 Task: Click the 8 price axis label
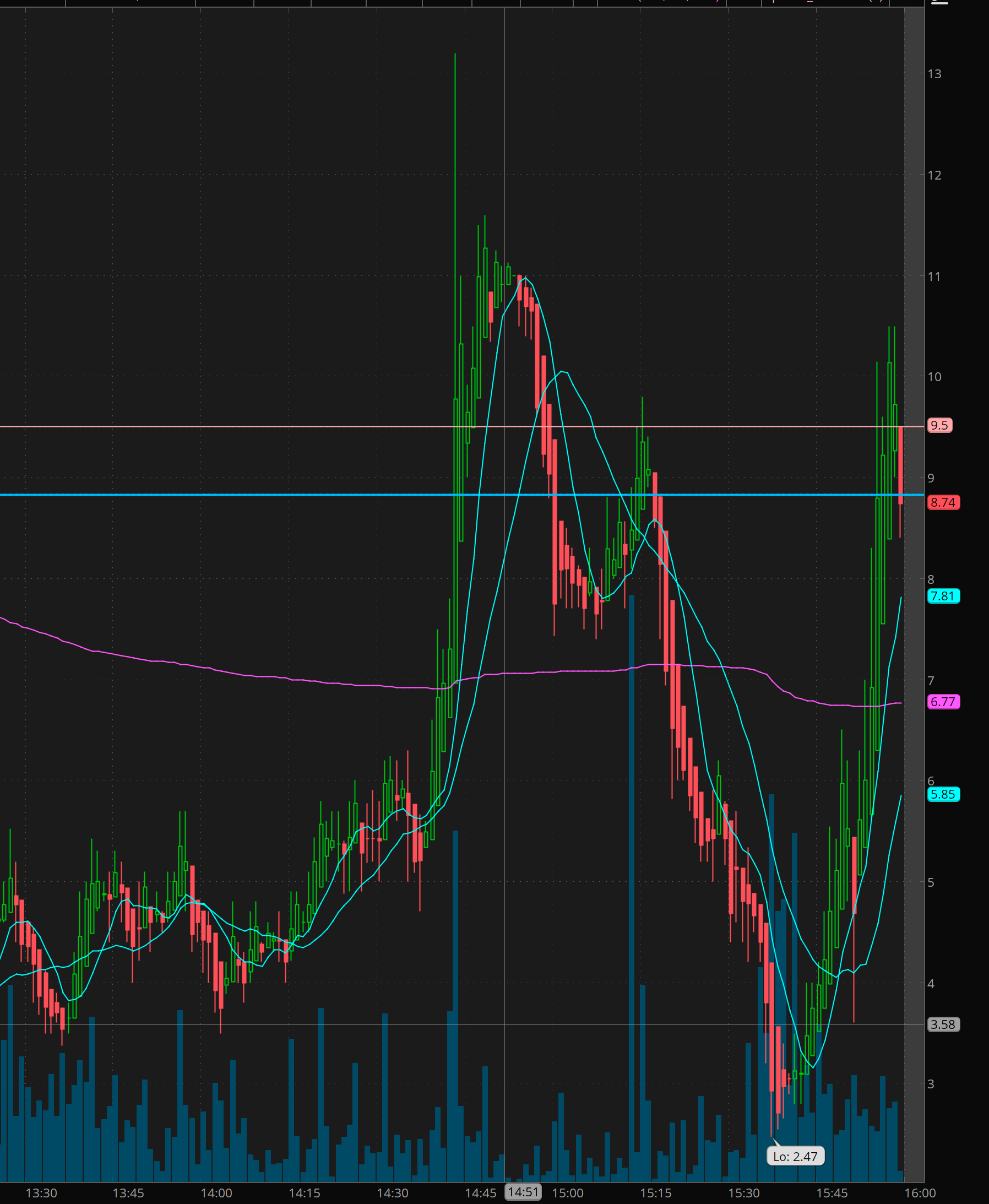931,579
